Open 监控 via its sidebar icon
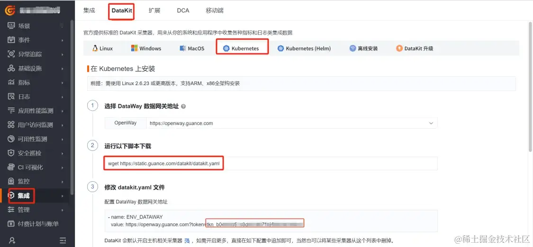Screen dimensions: 533x247 click(x=11, y=182)
